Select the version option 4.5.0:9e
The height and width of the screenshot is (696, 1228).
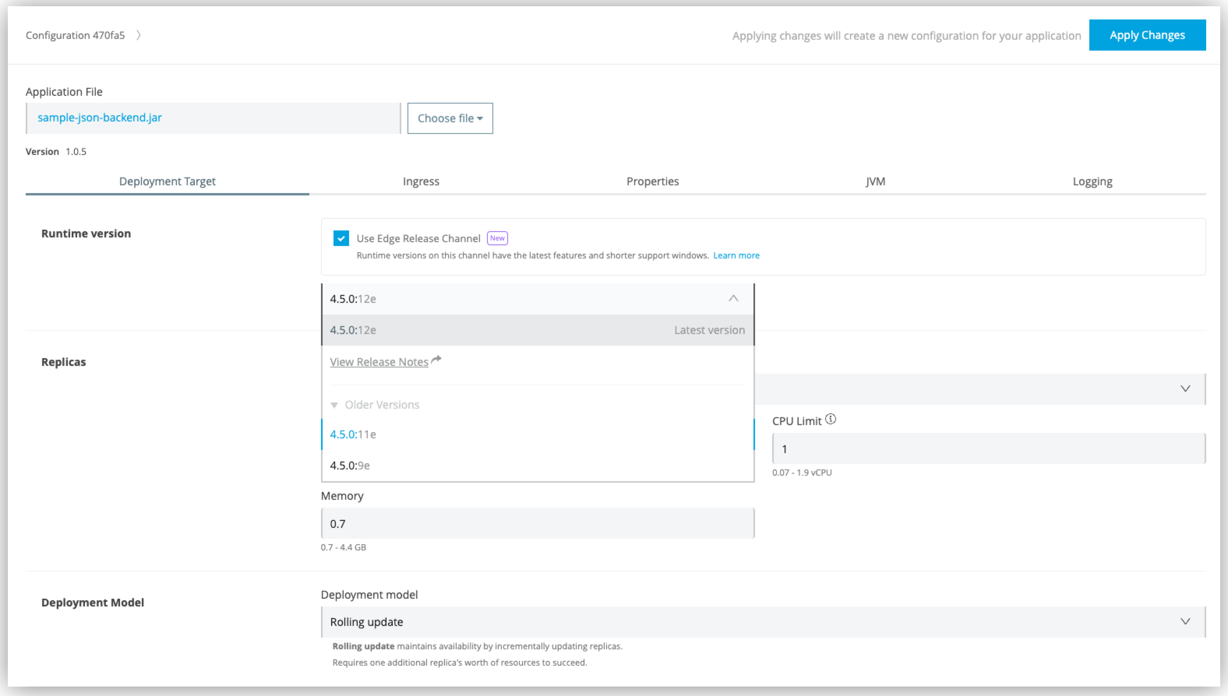click(x=350, y=465)
